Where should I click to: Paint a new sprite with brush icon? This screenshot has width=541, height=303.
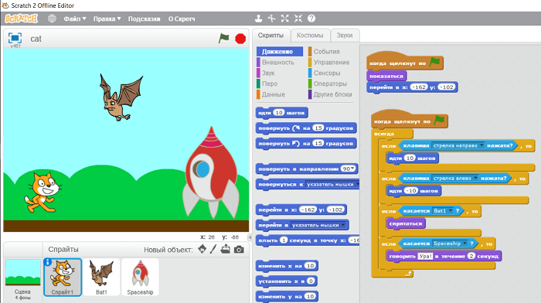[213, 249]
